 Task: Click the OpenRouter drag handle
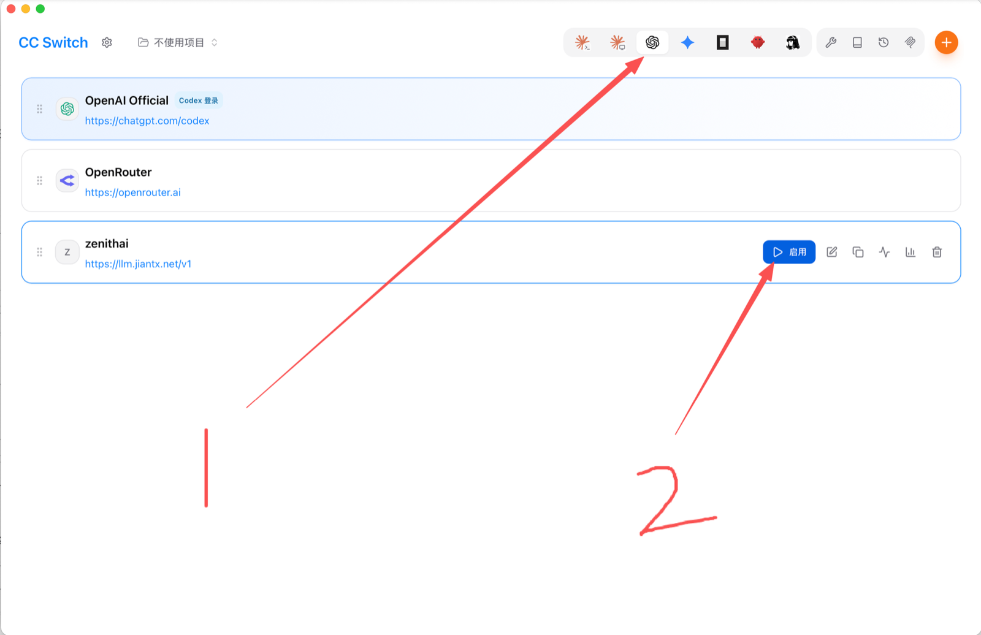coord(39,181)
